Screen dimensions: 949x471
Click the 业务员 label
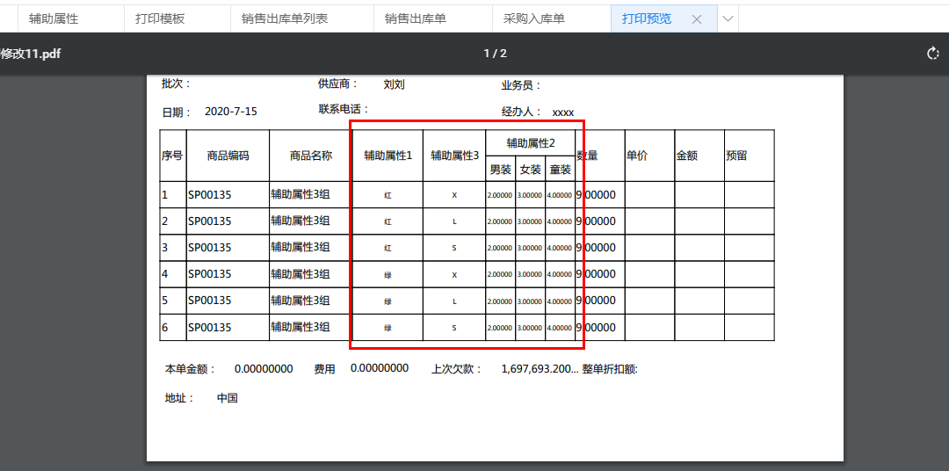[521, 85]
